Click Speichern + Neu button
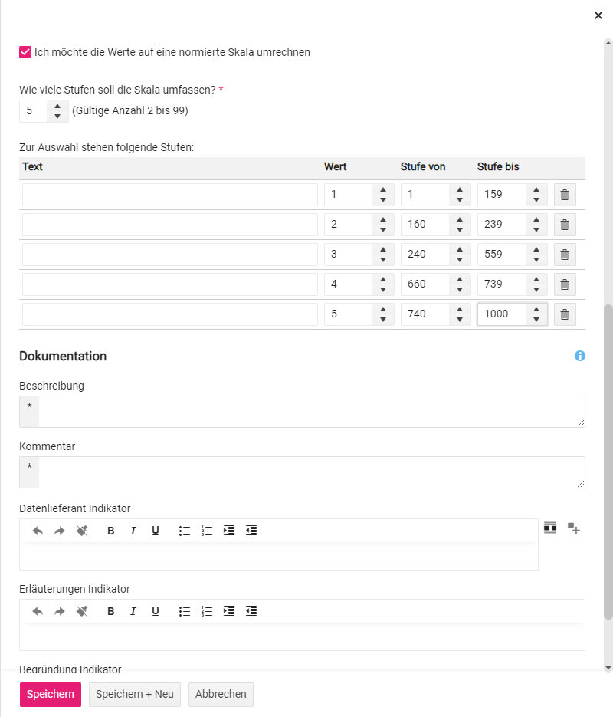The image size is (613, 717). [135, 694]
